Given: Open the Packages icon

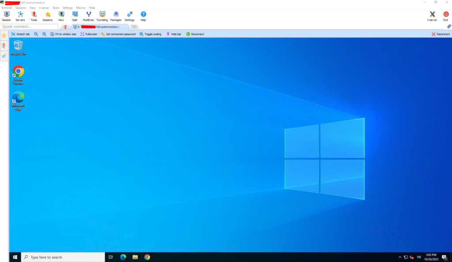Looking at the screenshot, I should [116, 16].
